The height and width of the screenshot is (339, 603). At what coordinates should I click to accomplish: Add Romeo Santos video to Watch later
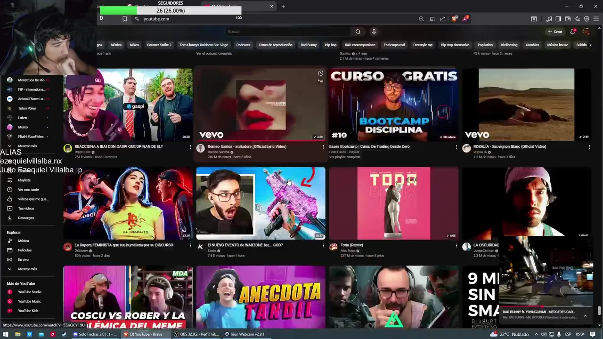320,73
